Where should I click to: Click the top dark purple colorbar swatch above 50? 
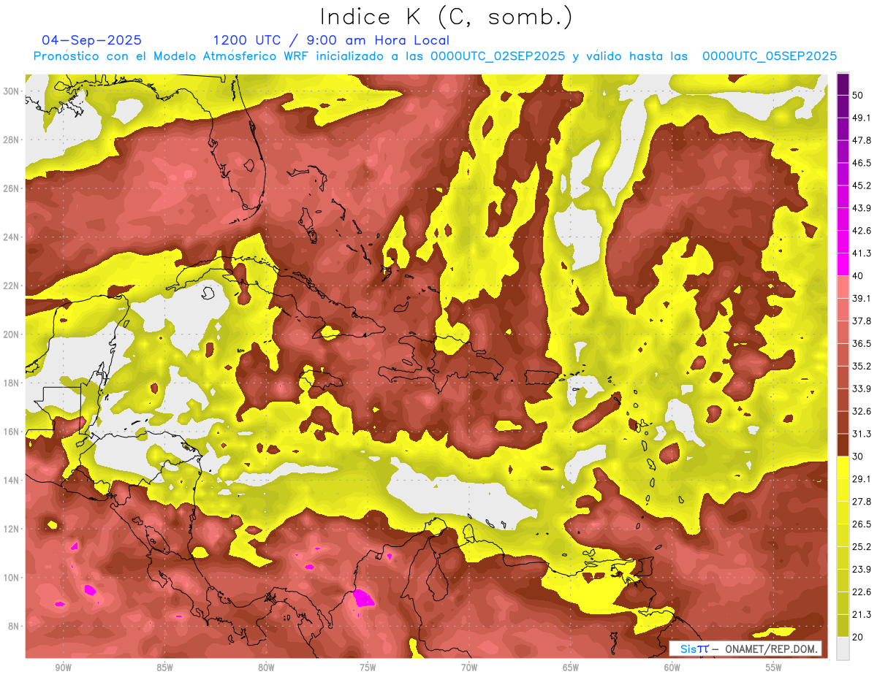point(843,85)
